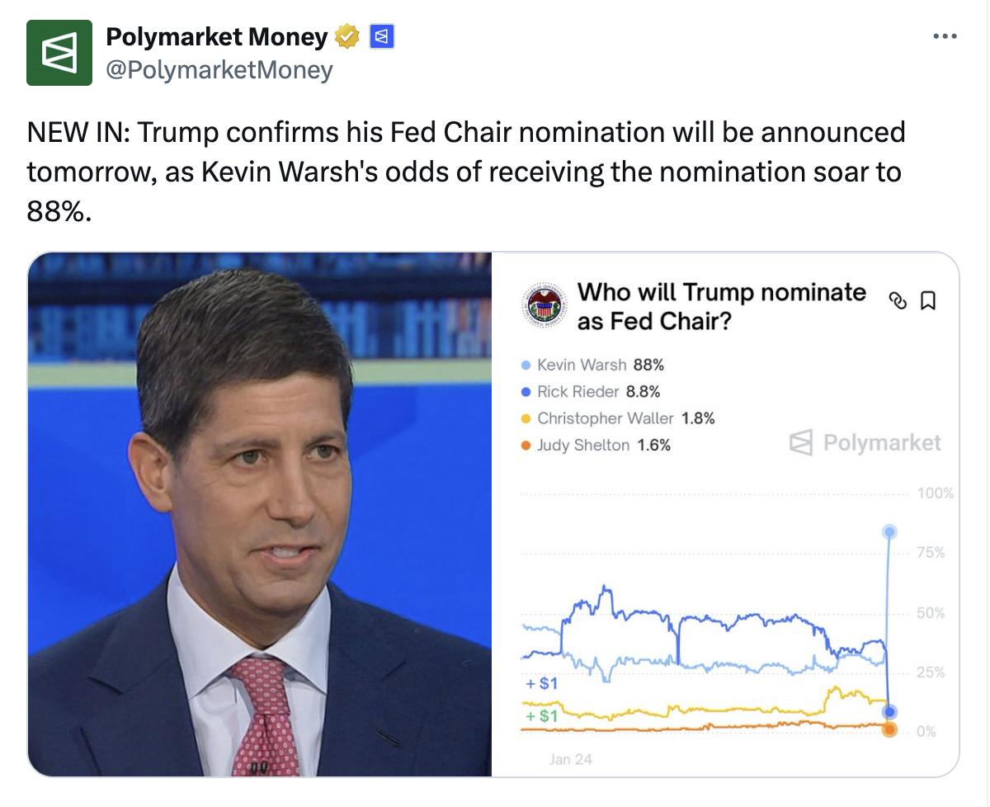Open the Polymarket Money display name

(216, 36)
